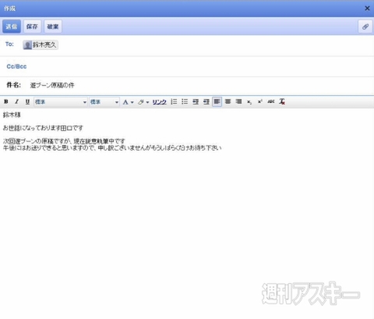Screen dimensions: 374x319
Task: Toggle bold formatting
Action: point(6,101)
